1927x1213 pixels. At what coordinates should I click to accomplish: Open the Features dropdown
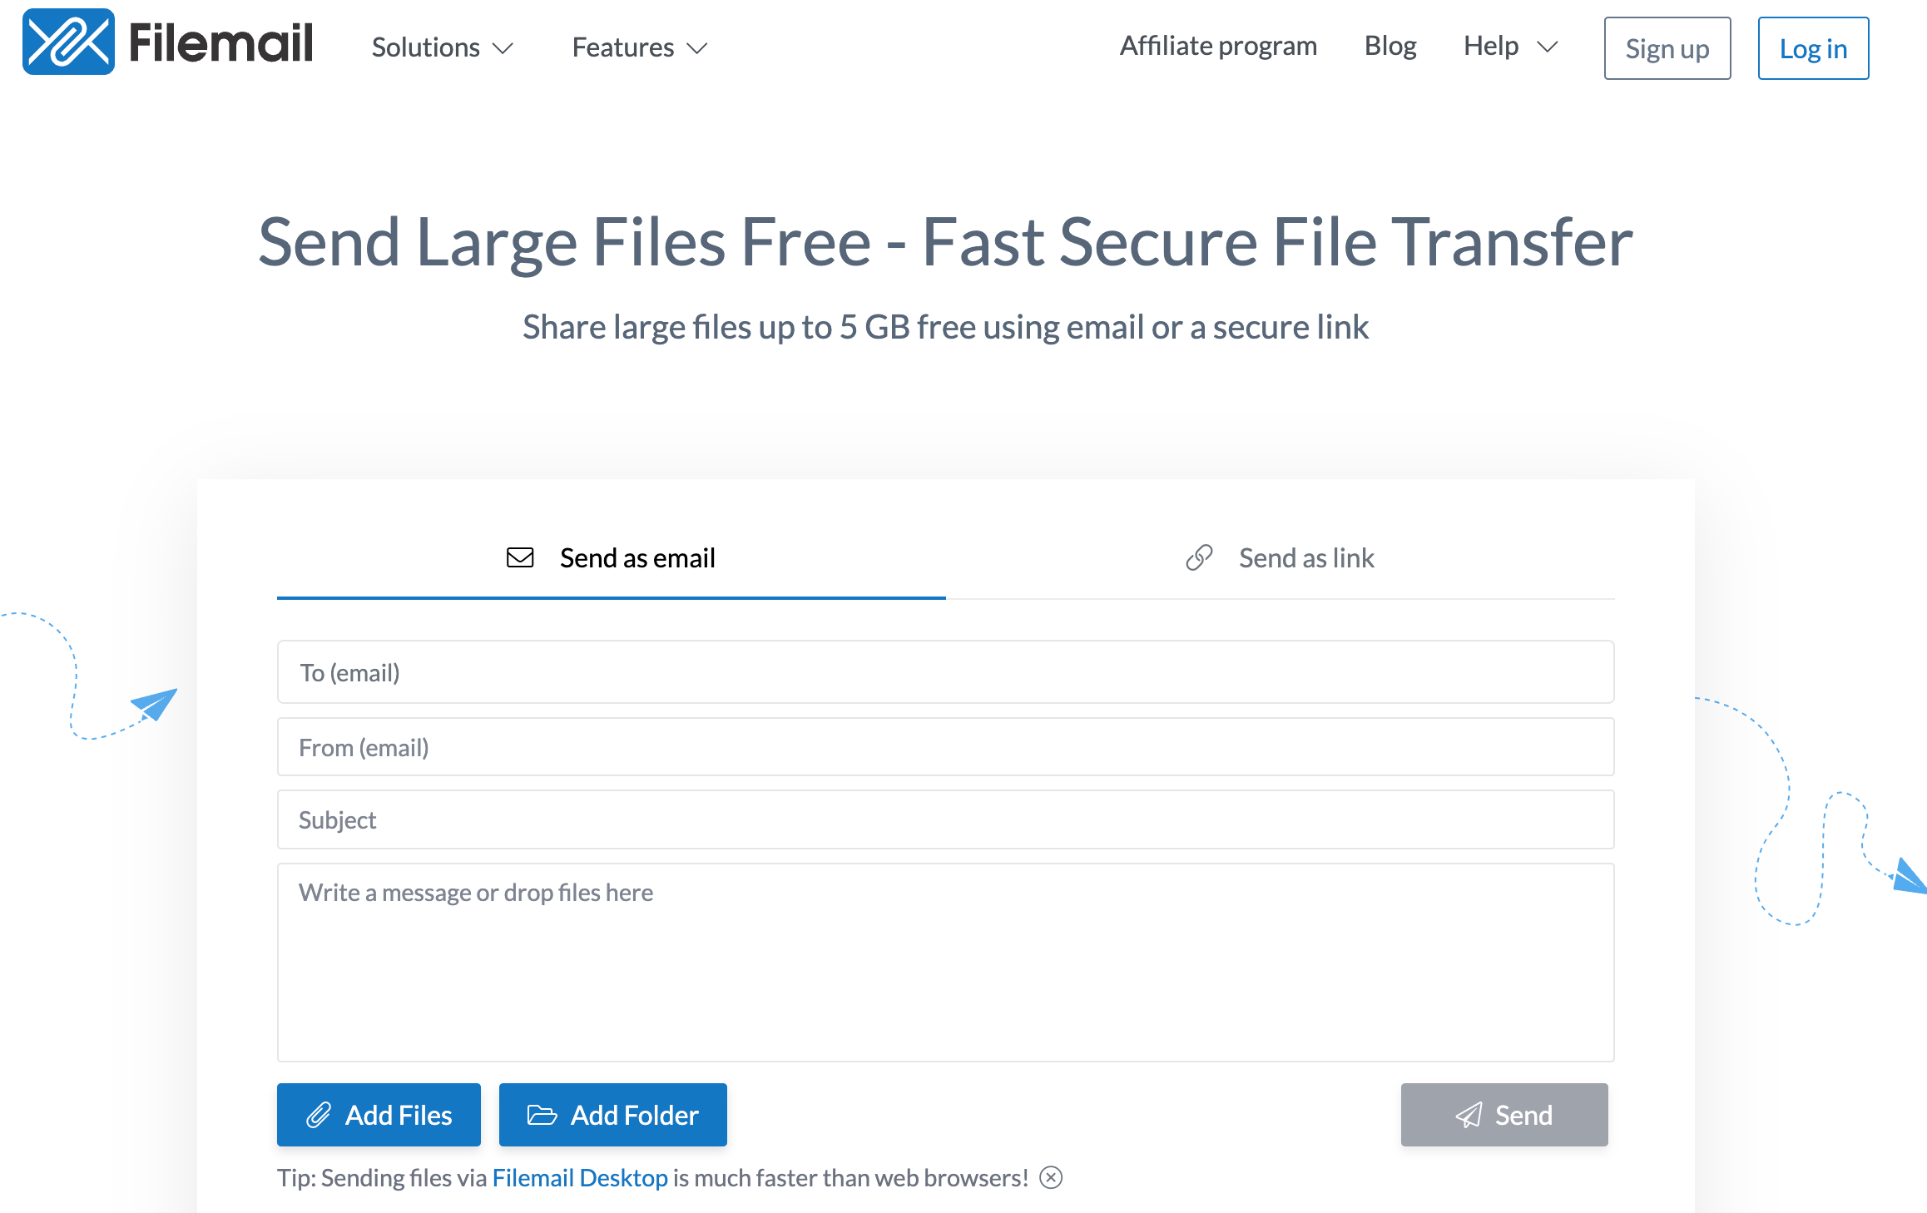[637, 47]
